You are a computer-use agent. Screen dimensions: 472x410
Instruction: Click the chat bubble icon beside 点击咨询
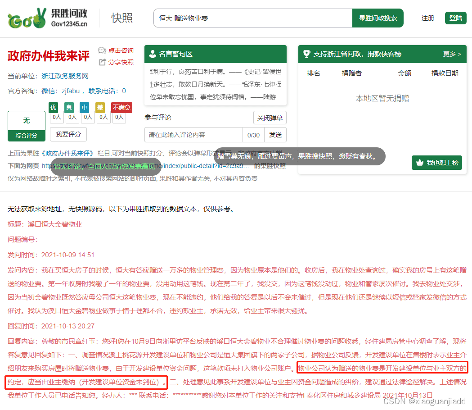(x=102, y=50)
